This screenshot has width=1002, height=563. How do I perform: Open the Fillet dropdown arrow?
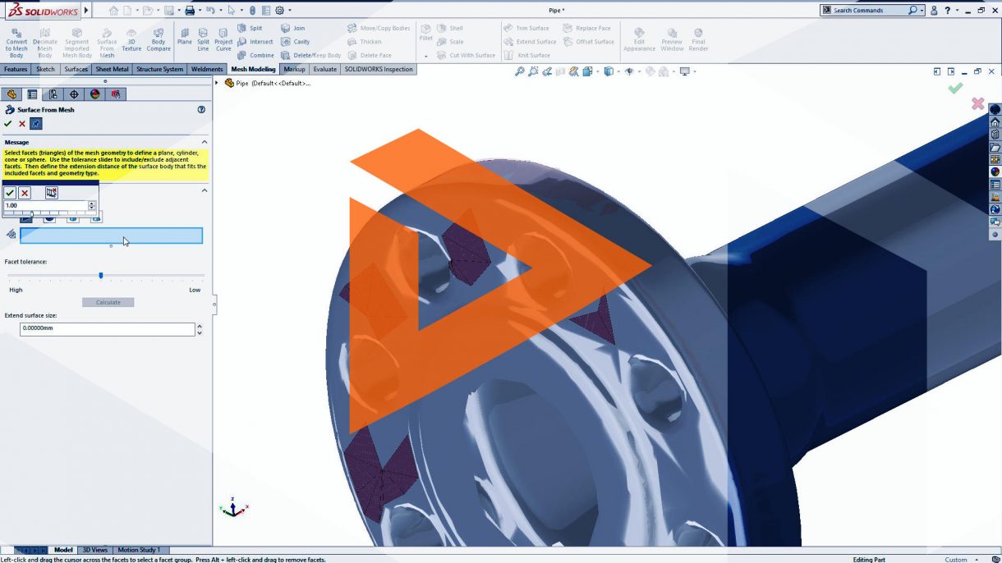[425, 56]
